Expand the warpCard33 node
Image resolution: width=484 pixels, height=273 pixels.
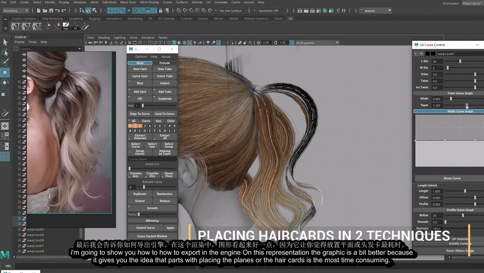click(19, 229)
